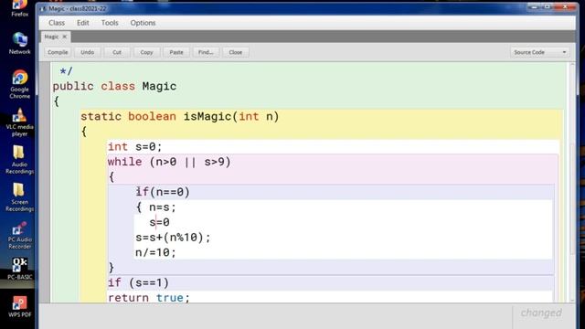Launch Google Chrome from desktop

(x=19, y=84)
